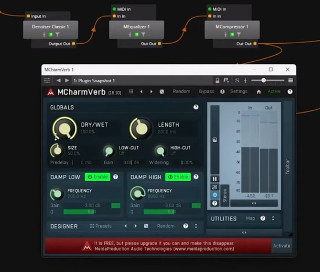Screen dimensions: 320x272
Task: Toggle the DAMP HIGH Enable button
Action: [x=178, y=177]
